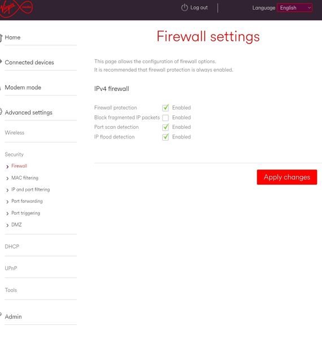Click the chevron beside DMZ

(7, 225)
